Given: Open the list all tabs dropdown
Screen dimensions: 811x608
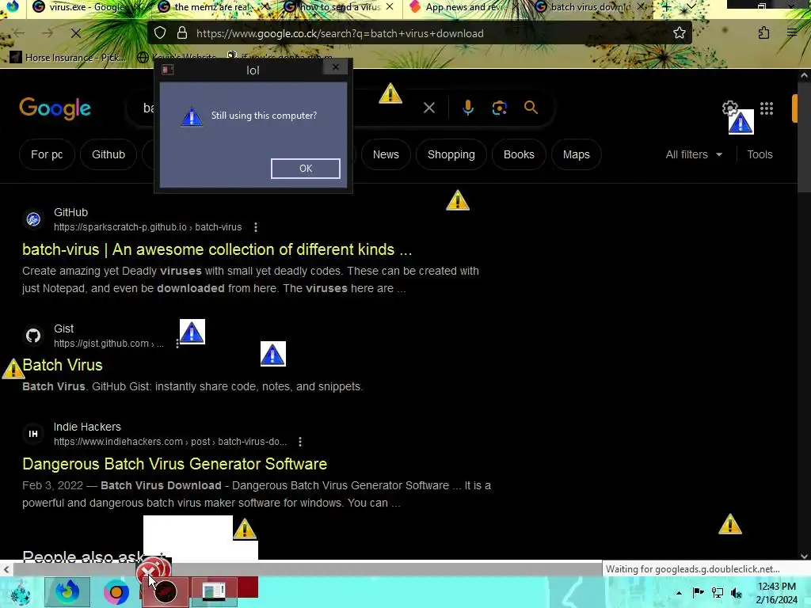Looking at the screenshot, I should pyautogui.click(x=691, y=6).
